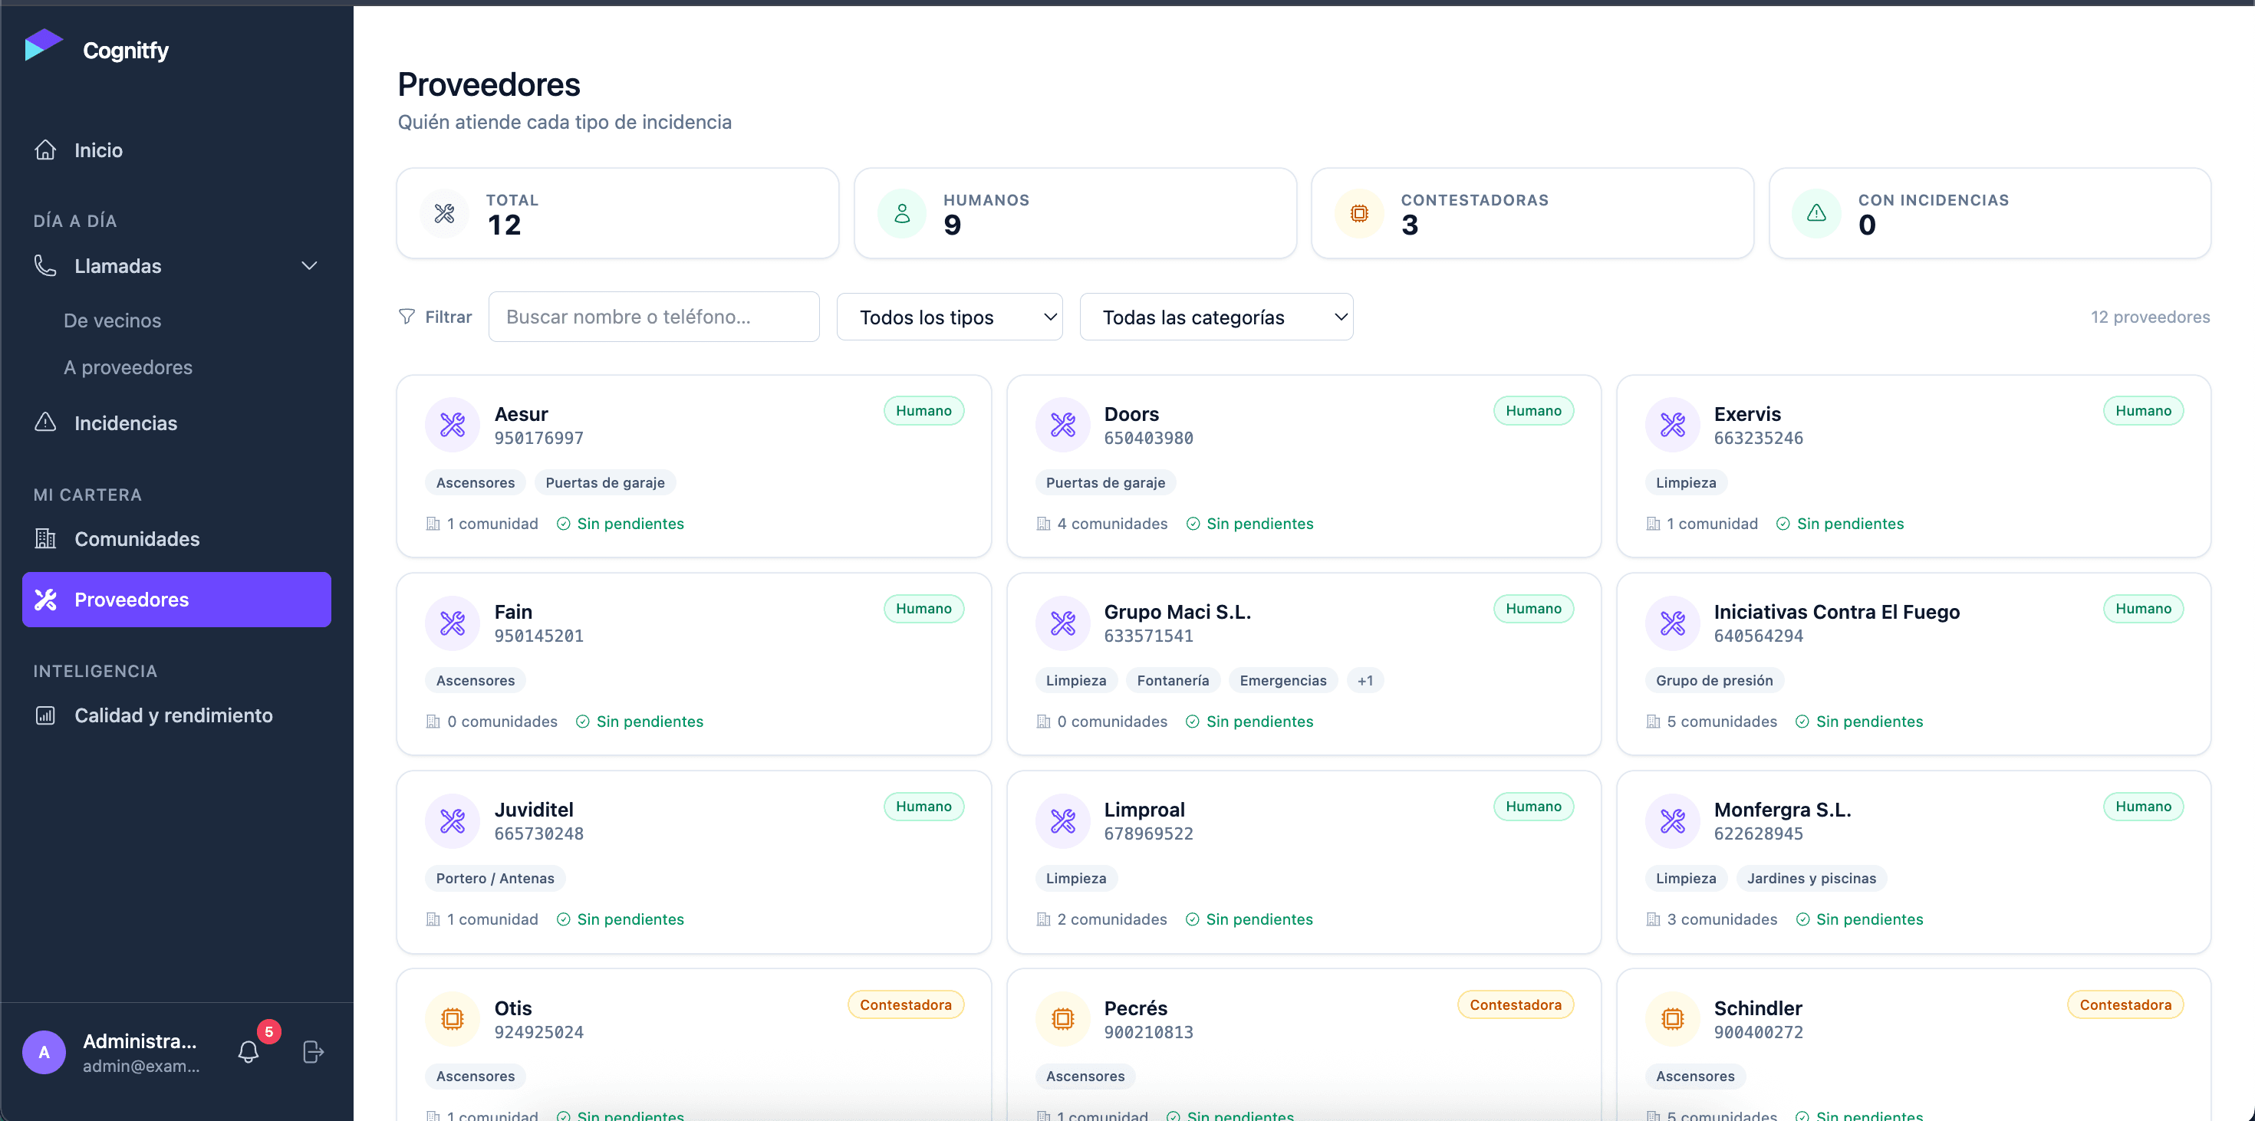Click the Cognitfy logo icon
This screenshot has height=1121, width=2255.
point(44,45)
